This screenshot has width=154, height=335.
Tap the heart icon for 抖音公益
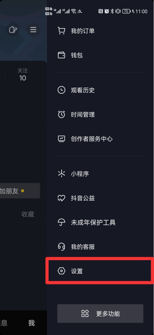[61, 198]
